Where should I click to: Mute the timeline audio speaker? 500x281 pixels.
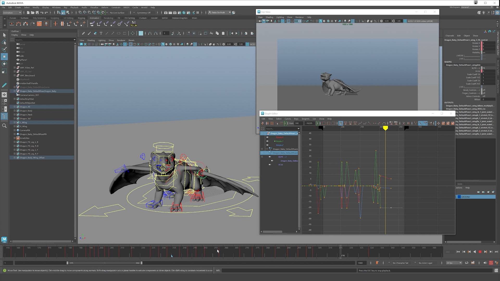tap(485, 263)
